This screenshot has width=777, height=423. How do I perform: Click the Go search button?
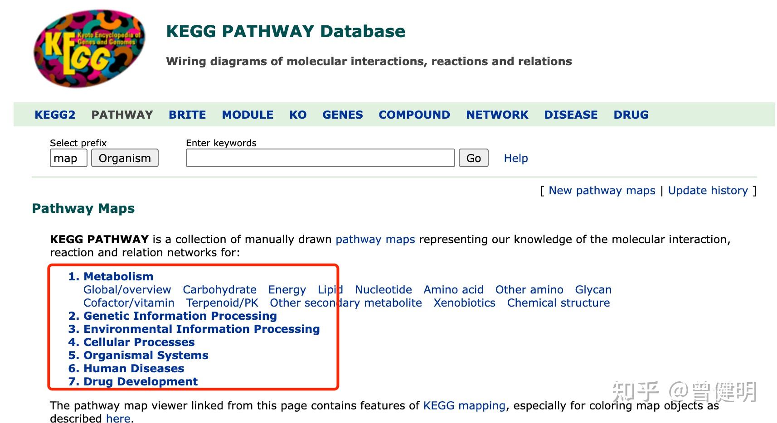(473, 158)
